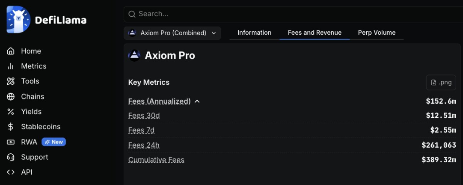This screenshot has height=185, width=463.
Task: Click the API code brackets icon
Action: pos(11,172)
